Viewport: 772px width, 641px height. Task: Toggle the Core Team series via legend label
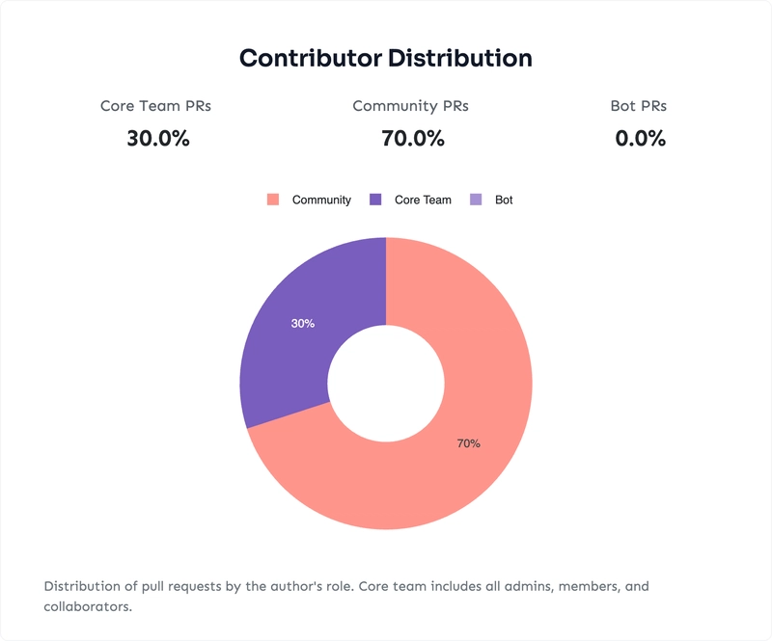(x=423, y=200)
